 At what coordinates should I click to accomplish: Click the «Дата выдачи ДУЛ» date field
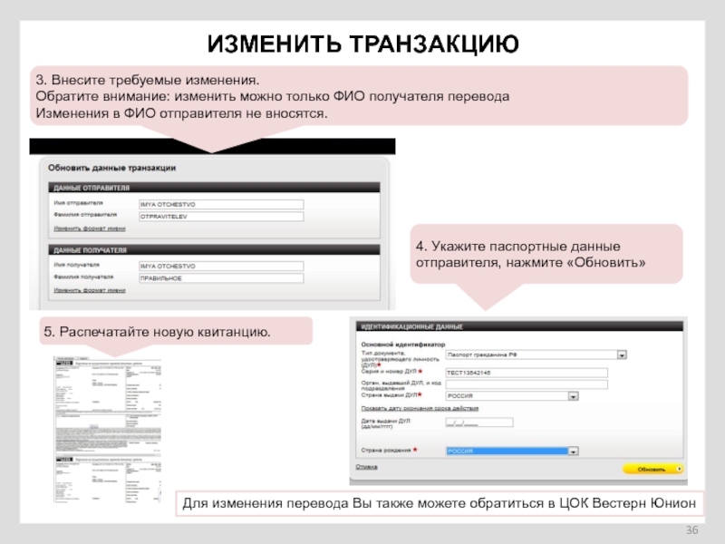tap(478, 423)
